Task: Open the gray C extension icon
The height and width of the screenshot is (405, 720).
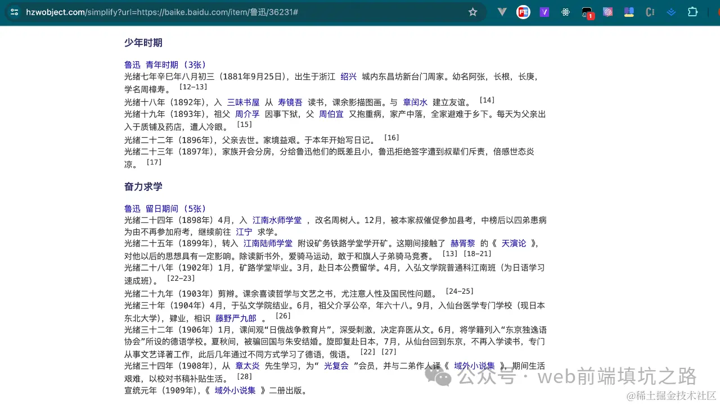Action: (650, 12)
